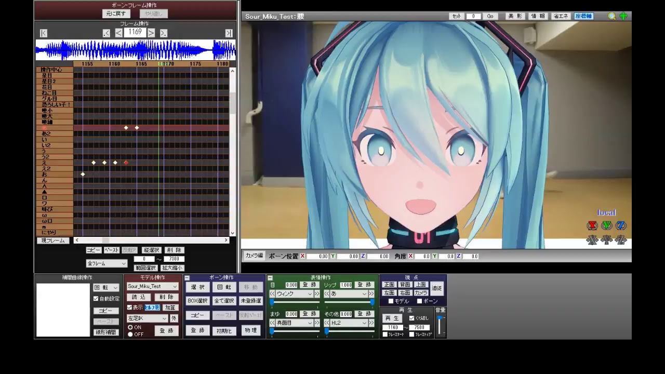Collapse the ボーン操作 panel with minus icon
The height and width of the screenshot is (374, 665).
click(x=187, y=278)
